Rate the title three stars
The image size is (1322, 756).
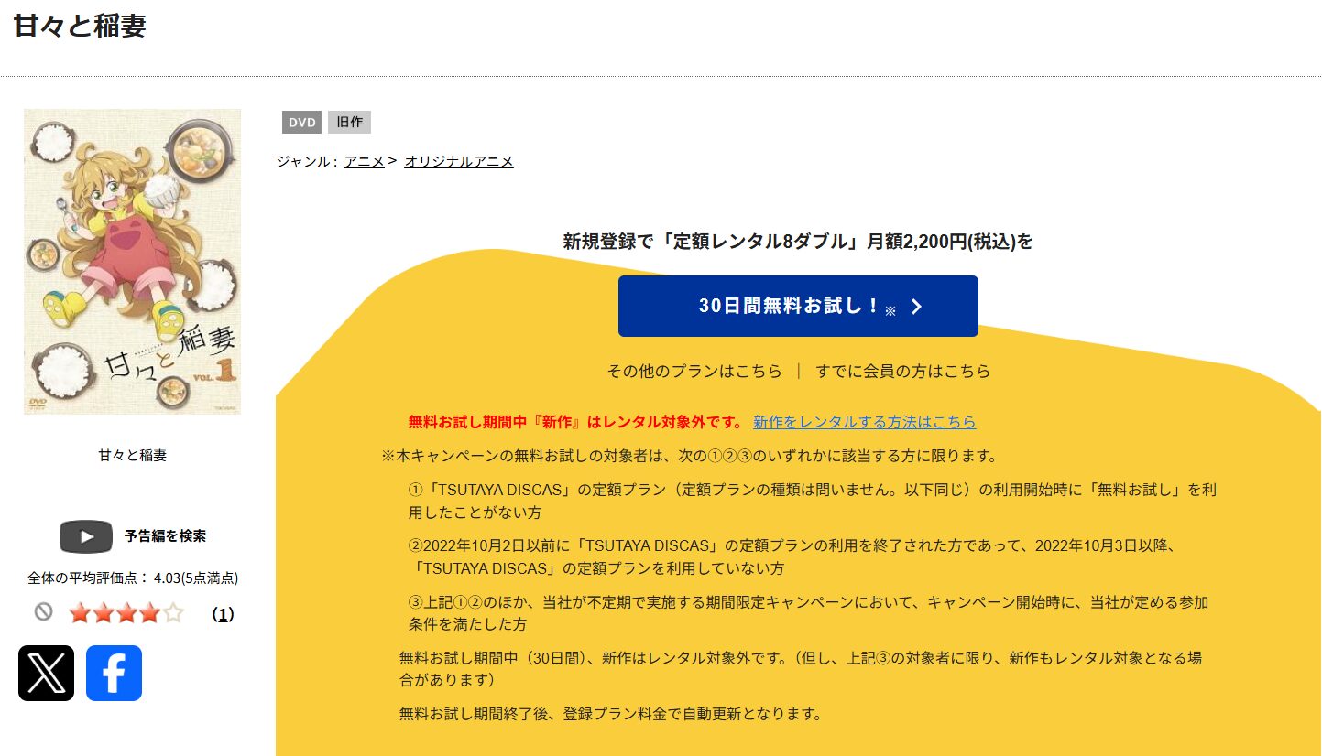(x=126, y=613)
